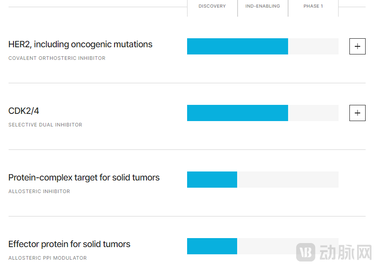Click blue filled Effector protein progress bar
376x266 pixels.
pyautogui.click(x=212, y=246)
